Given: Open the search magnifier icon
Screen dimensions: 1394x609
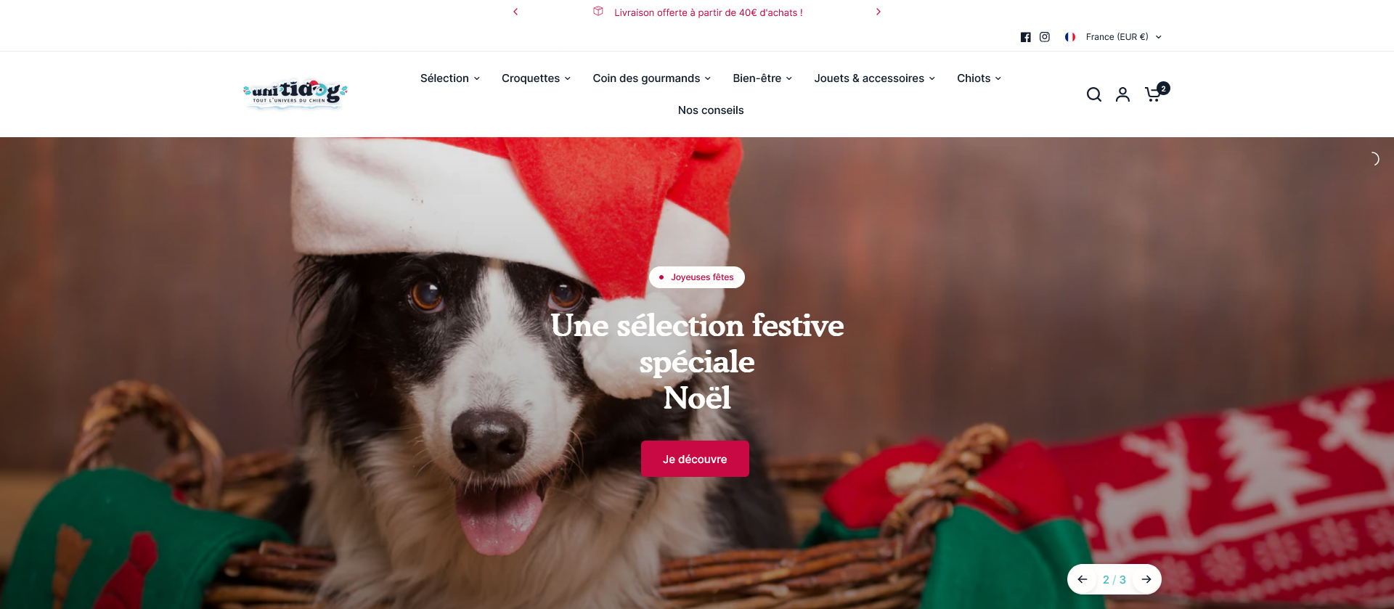Looking at the screenshot, I should [1093, 94].
